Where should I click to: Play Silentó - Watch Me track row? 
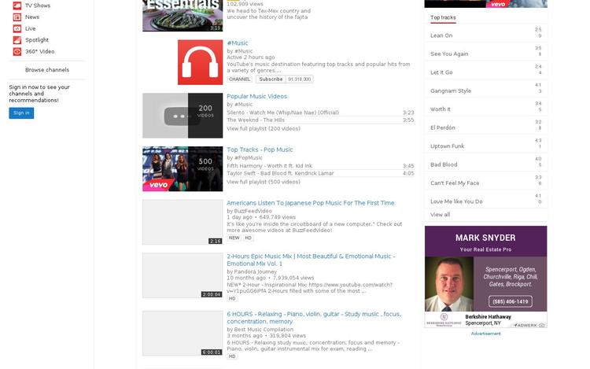(320, 113)
